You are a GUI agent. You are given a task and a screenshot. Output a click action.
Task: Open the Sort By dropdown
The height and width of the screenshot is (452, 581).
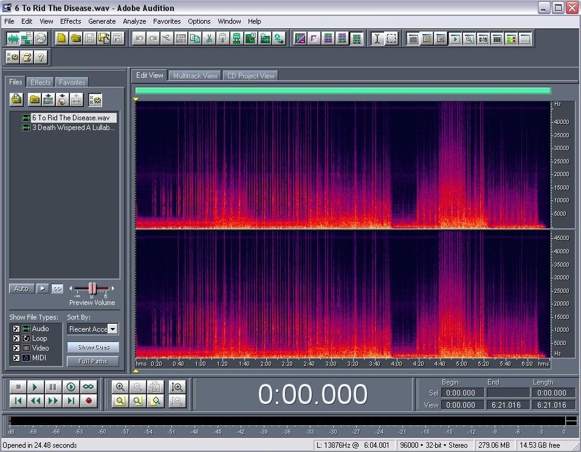(x=112, y=329)
